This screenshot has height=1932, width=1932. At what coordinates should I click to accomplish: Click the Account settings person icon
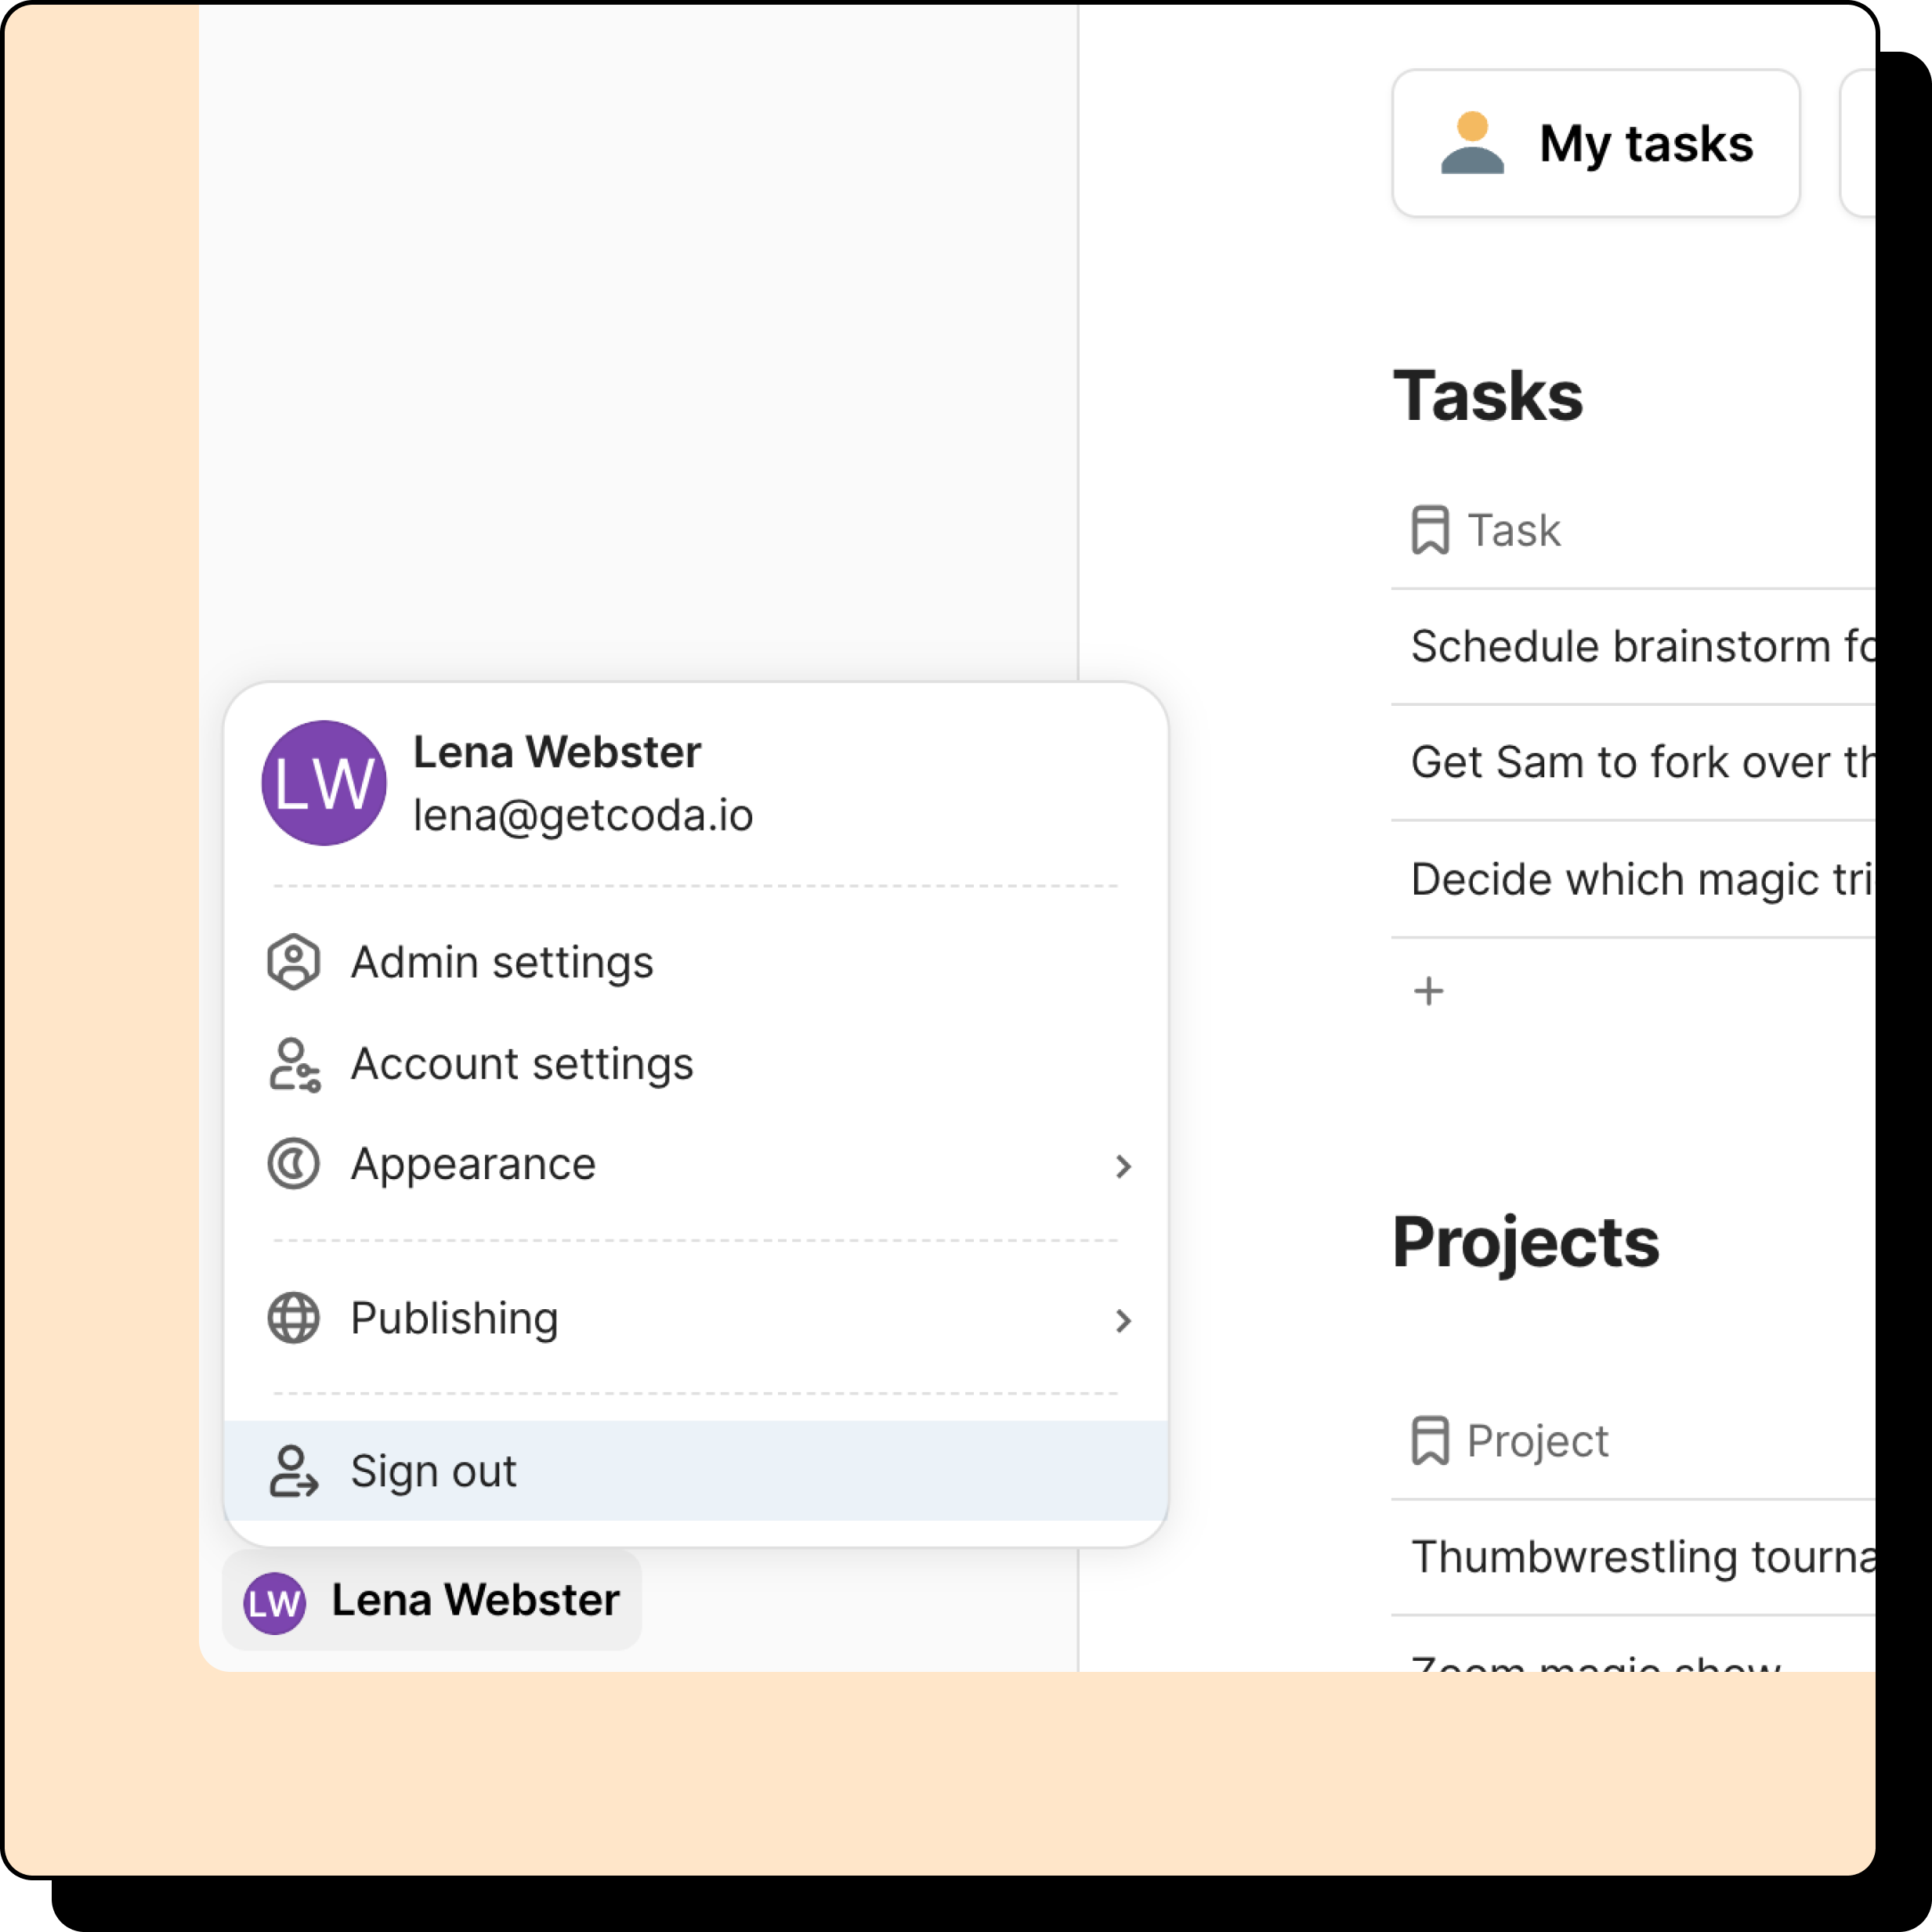tap(293, 1064)
